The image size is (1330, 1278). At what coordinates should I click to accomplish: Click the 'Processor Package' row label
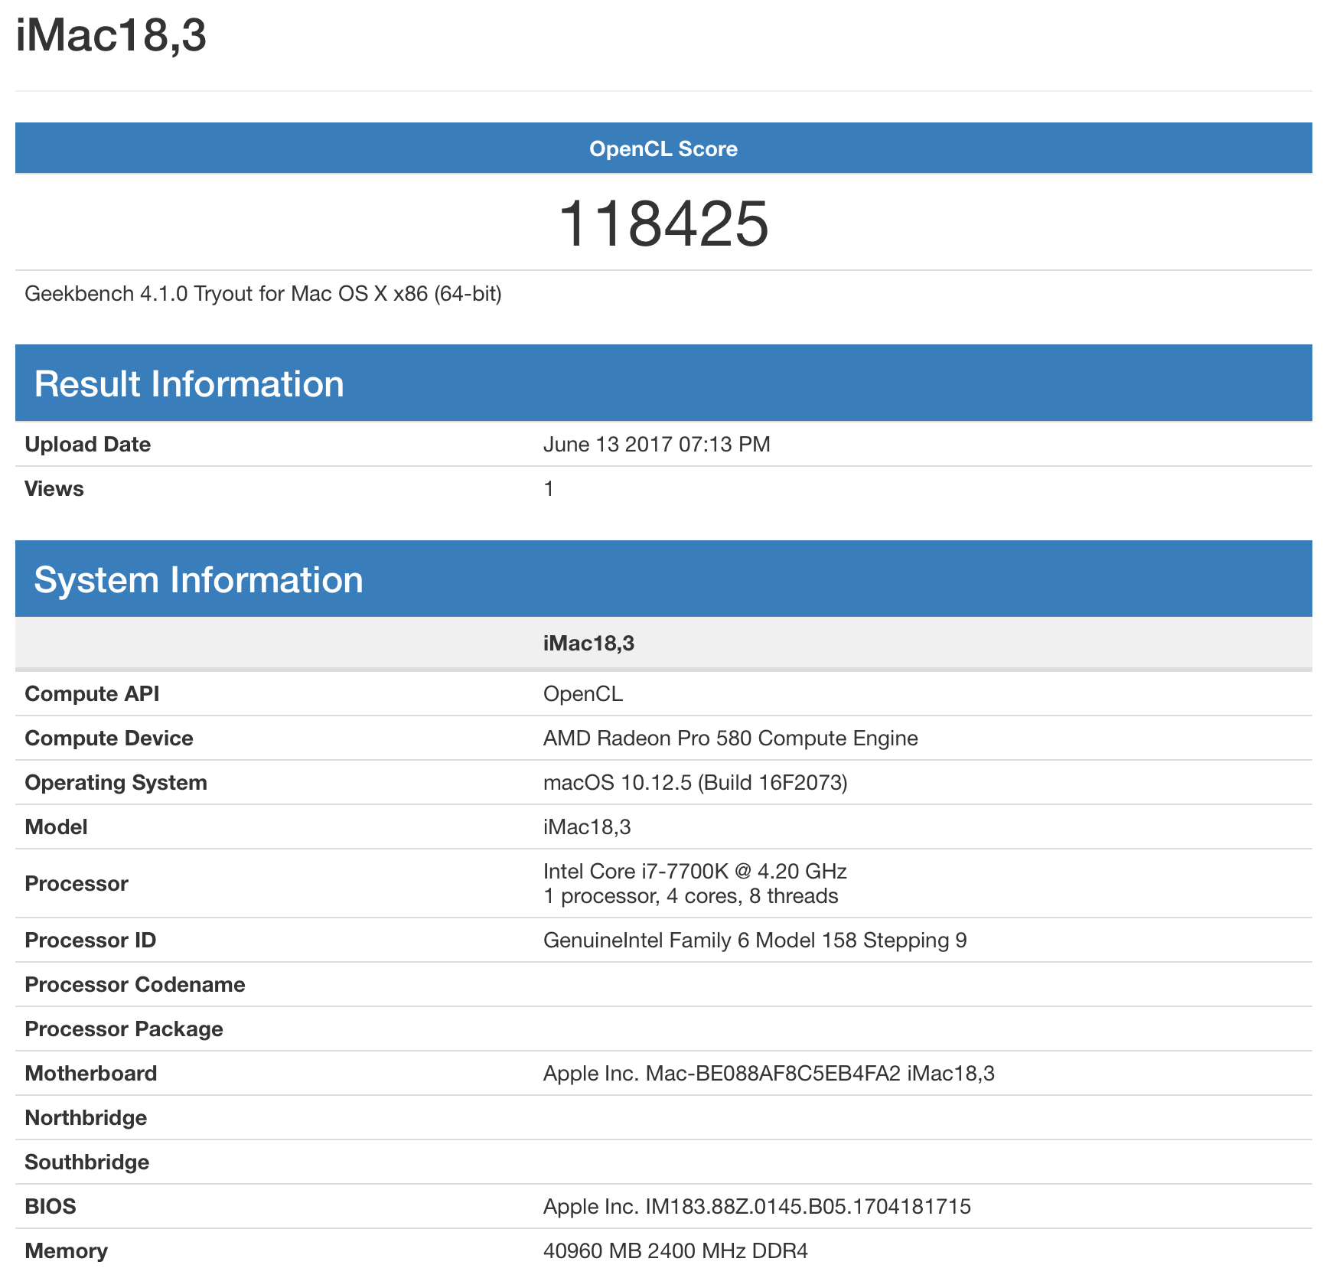pos(124,1029)
